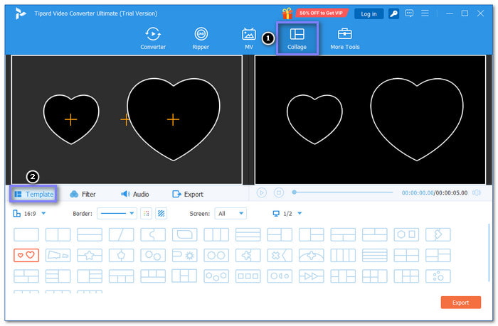This screenshot has height=326, width=498.
Task: Add video to large heart cell
Action: pos(173,119)
